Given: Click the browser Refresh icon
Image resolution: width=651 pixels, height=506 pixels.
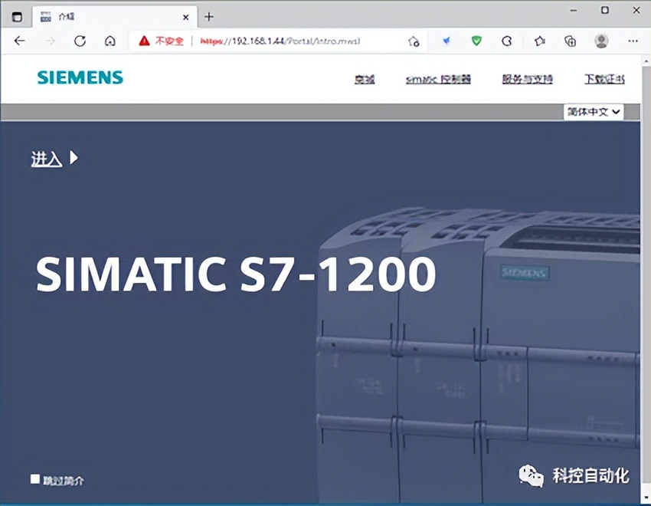Looking at the screenshot, I should [80, 41].
